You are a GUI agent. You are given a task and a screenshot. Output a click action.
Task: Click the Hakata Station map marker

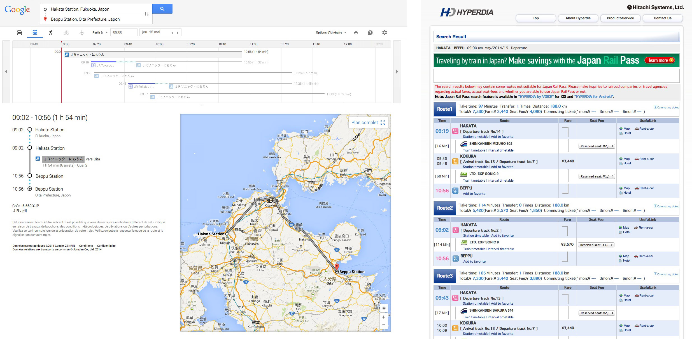pyautogui.click(x=227, y=234)
